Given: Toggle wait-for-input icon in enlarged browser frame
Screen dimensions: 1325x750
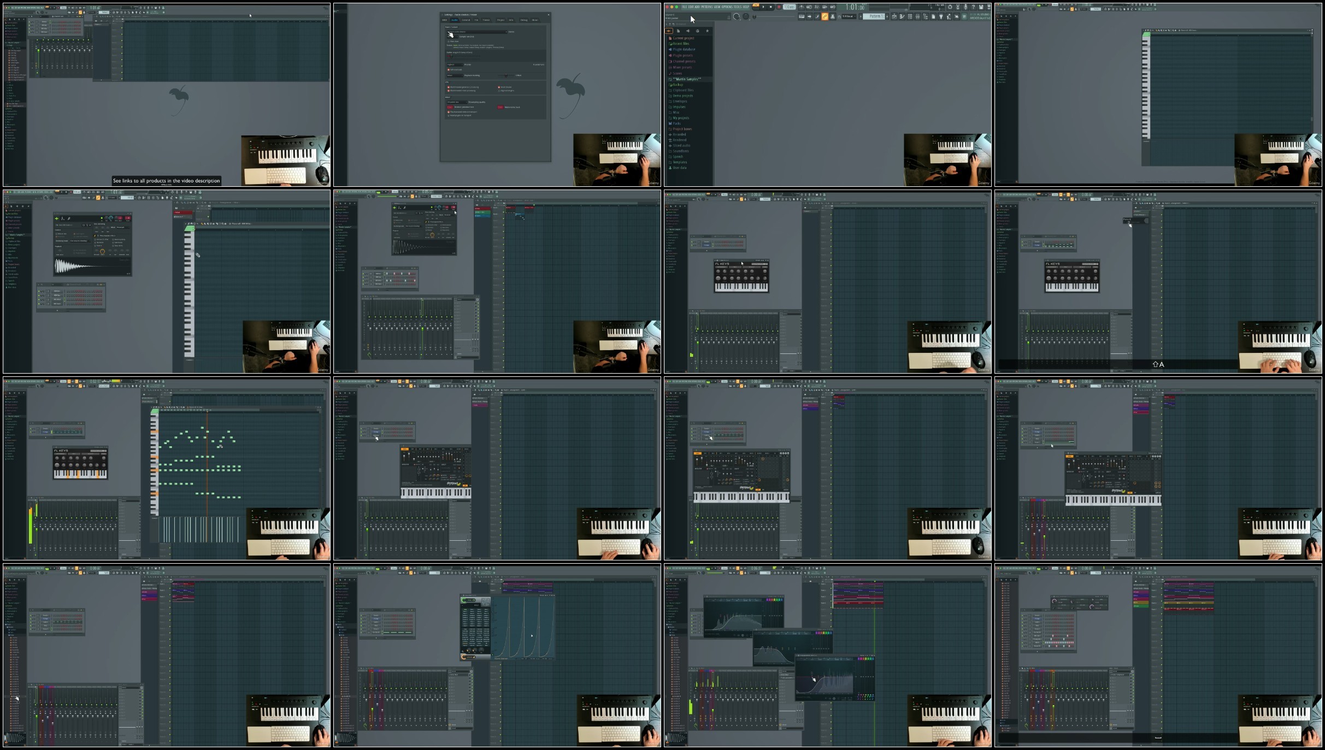Looking at the screenshot, I should [x=809, y=7].
